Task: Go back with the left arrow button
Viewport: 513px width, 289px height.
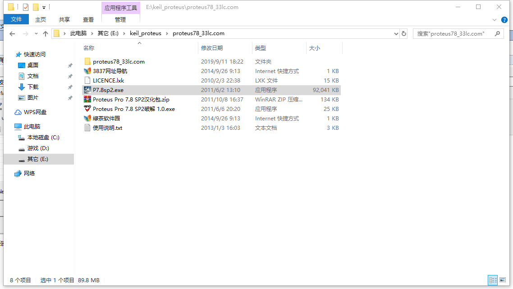Action: pos(13,33)
